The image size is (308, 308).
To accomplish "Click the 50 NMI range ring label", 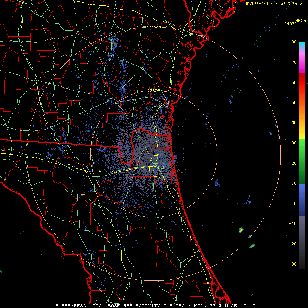I will 154,91.
